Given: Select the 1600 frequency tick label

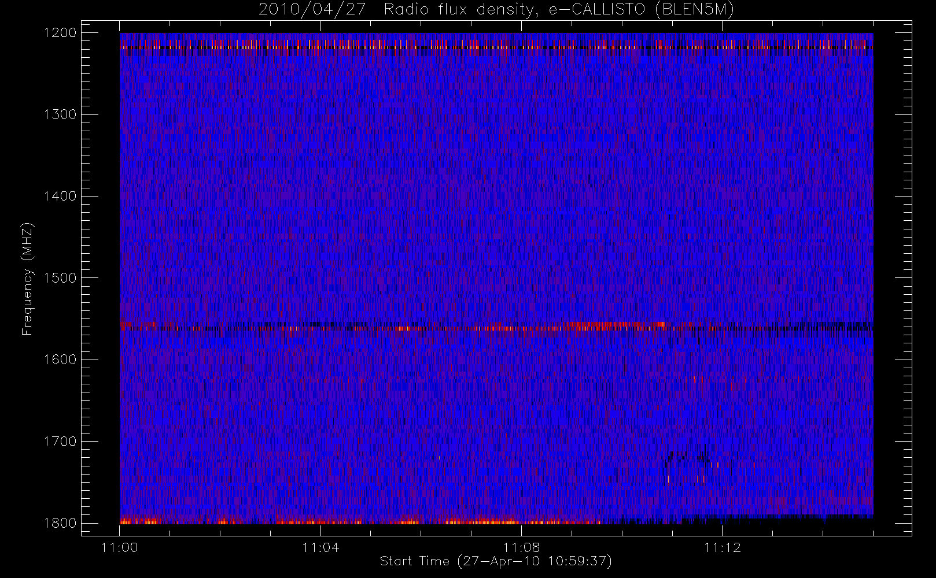Looking at the screenshot, I should coord(60,360).
